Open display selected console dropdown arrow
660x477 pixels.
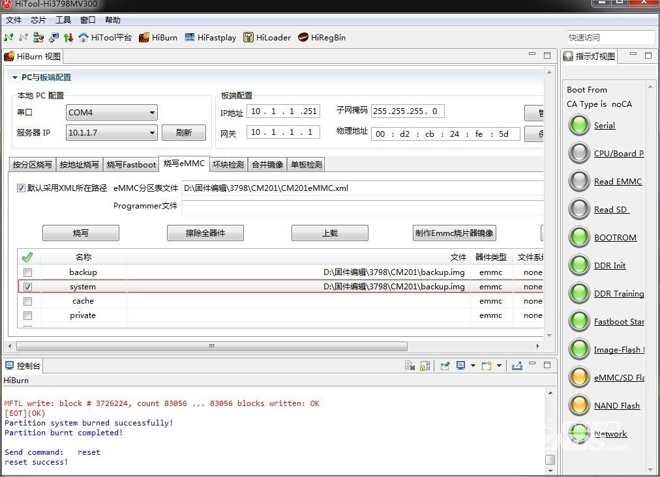[x=473, y=366]
